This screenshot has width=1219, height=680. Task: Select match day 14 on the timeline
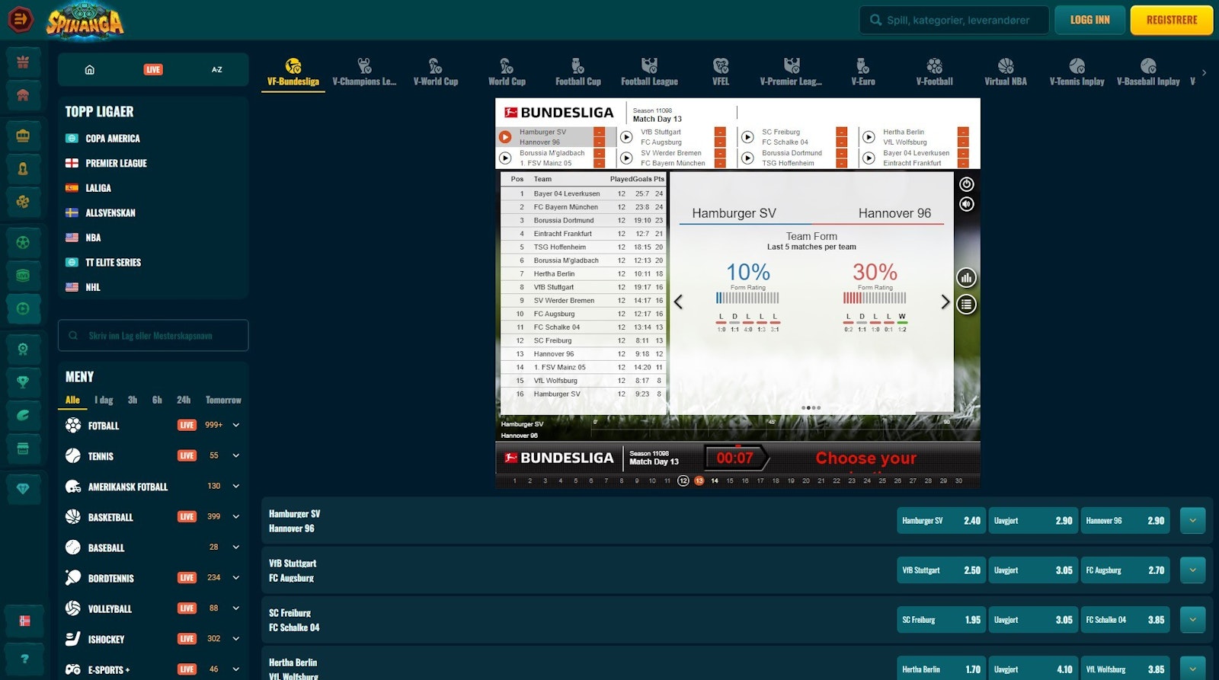(x=715, y=480)
